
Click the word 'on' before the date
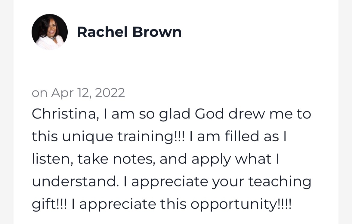click(x=39, y=93)
